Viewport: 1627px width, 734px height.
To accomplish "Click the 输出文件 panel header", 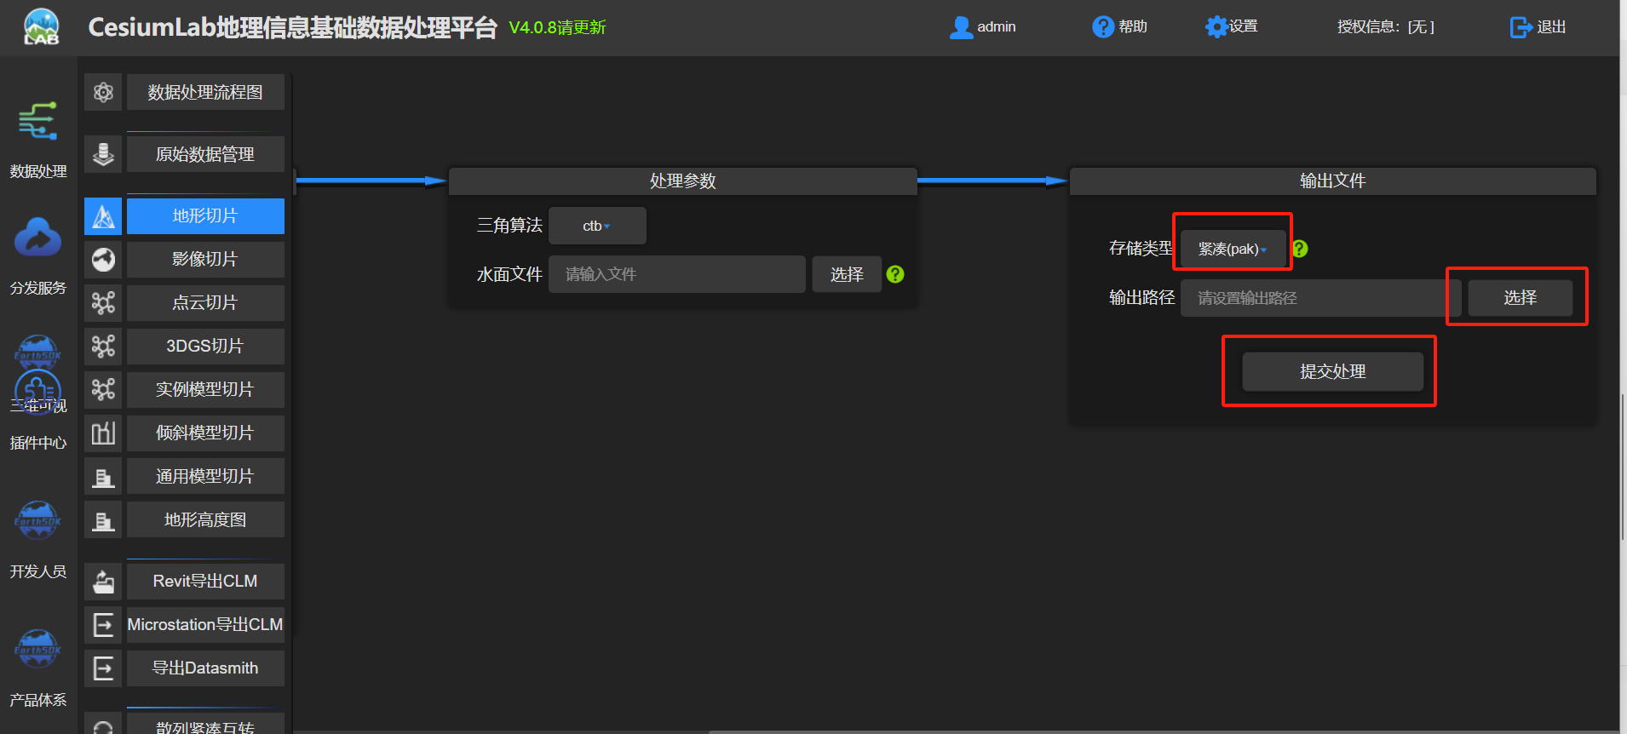I will coord(1333,181).
